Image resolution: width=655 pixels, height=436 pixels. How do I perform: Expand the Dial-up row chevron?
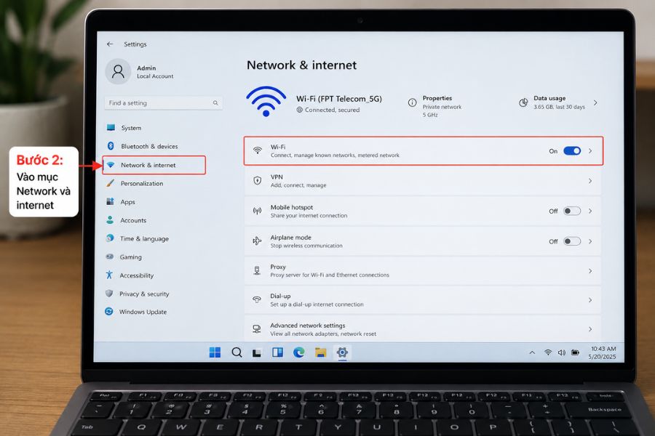point(589,299)
